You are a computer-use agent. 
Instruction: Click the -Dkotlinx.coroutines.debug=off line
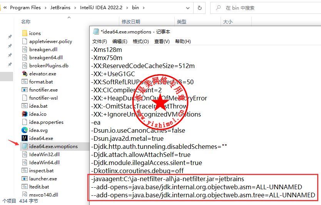tap(137, 171)
